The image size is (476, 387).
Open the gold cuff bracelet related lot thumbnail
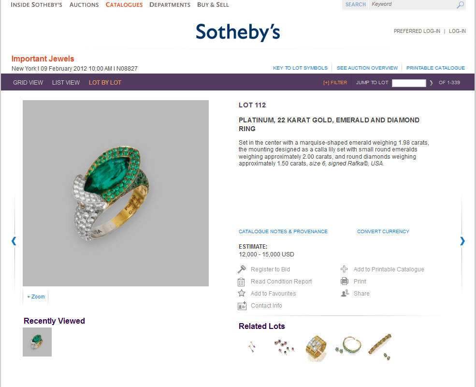(x=316, y=348)
